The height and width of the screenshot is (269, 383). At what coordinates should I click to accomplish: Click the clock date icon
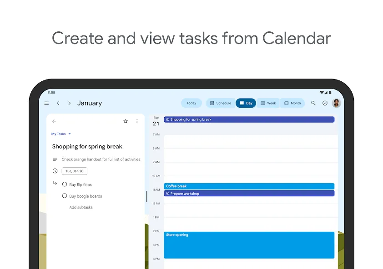pos(55,171)
